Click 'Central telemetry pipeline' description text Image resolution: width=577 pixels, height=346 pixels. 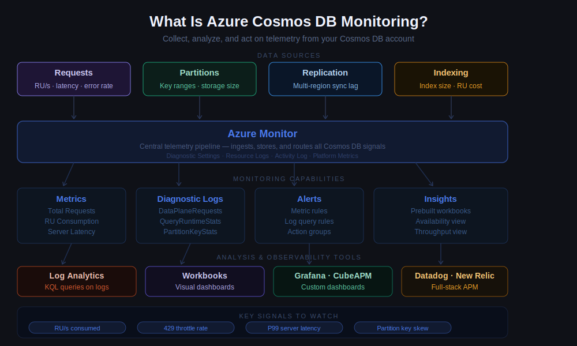pyautogui.click(x=263, y=146)
